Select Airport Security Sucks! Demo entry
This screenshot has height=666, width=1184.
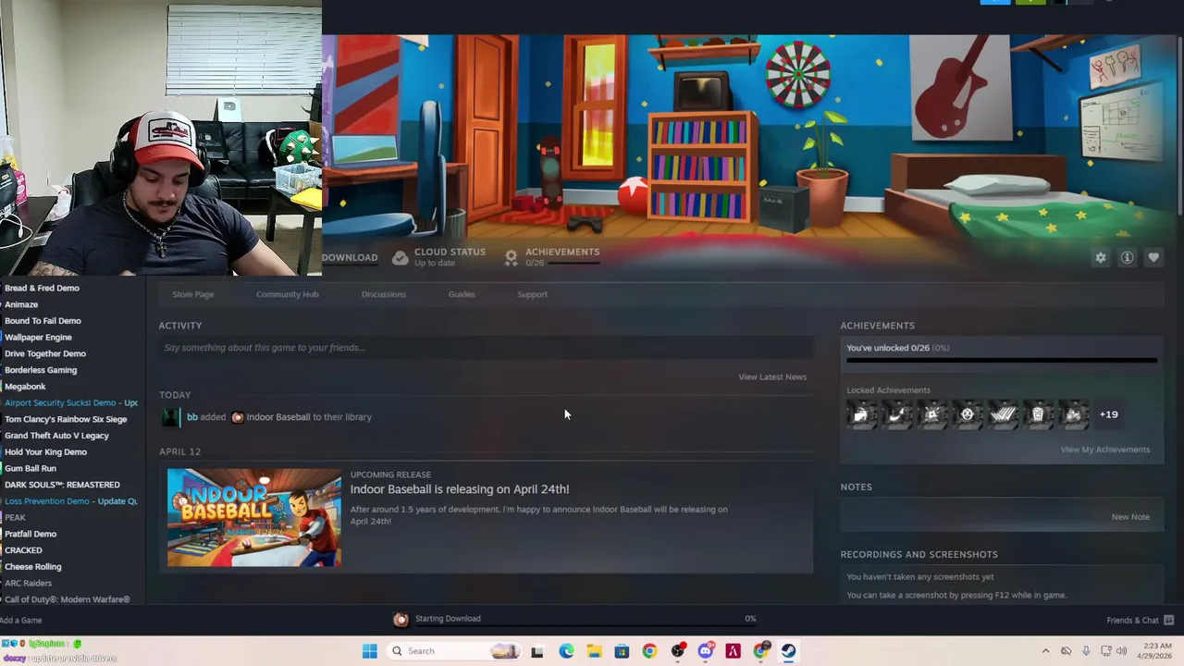(70, 402)
